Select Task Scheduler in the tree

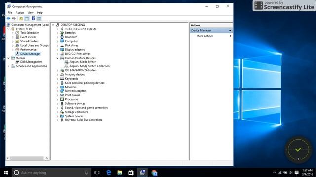point(29,33)
